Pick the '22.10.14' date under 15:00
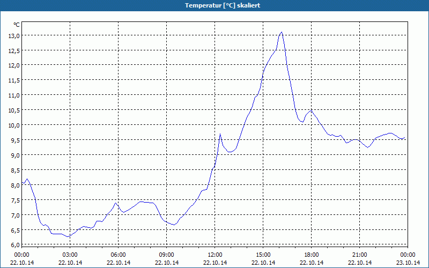The width and height of the screenshot is (429, 268). click(263, 263)
